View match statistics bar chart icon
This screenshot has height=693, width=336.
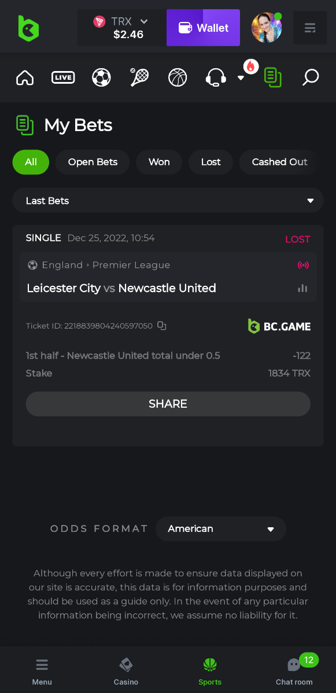(x=302, y=288)
